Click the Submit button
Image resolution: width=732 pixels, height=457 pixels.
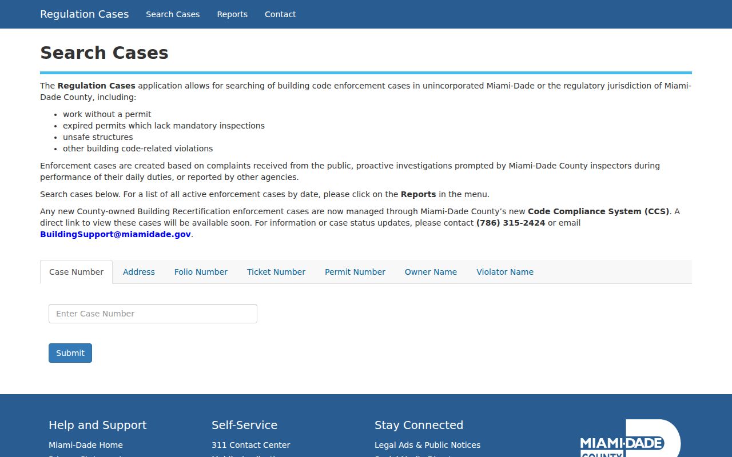tap(70, 353)
